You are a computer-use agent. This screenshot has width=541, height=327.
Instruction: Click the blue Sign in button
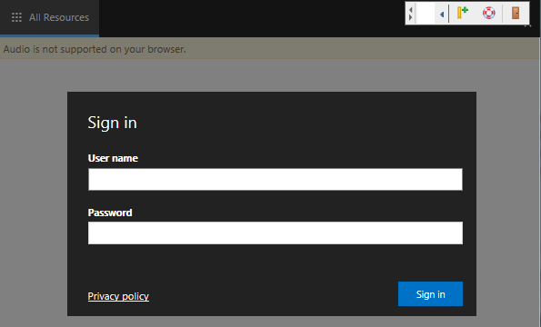[430, 294]
